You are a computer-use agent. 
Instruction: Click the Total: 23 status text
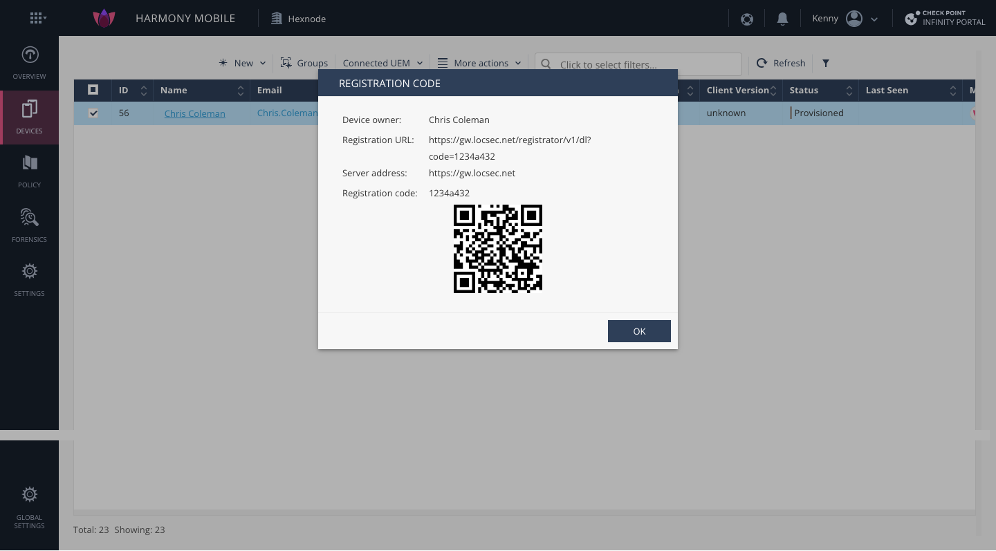91,530
